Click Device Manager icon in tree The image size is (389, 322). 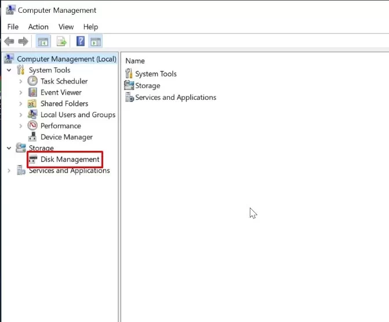32,137
